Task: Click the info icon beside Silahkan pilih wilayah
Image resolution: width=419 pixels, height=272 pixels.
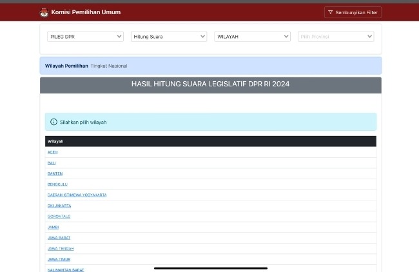Action: coord(54,122)
